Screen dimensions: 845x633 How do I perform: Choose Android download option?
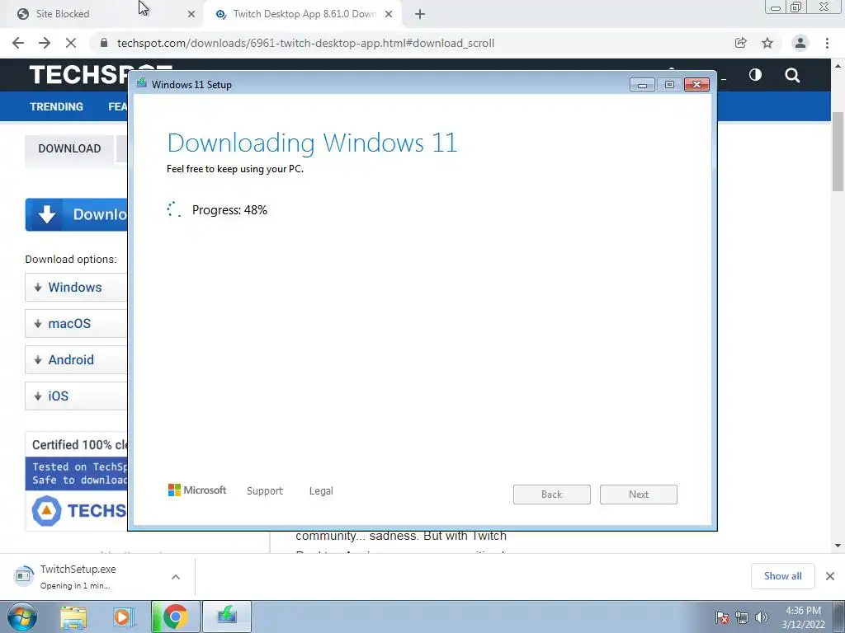click(x=76, y=359)
